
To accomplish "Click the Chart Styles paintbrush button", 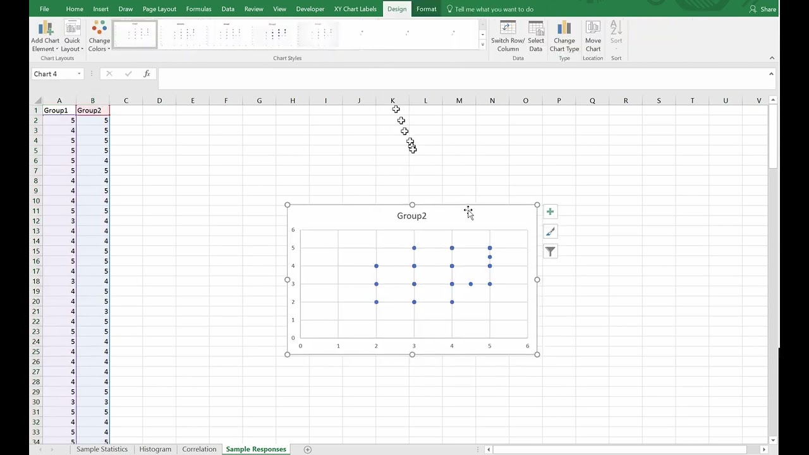I will (x=550, y=232).
